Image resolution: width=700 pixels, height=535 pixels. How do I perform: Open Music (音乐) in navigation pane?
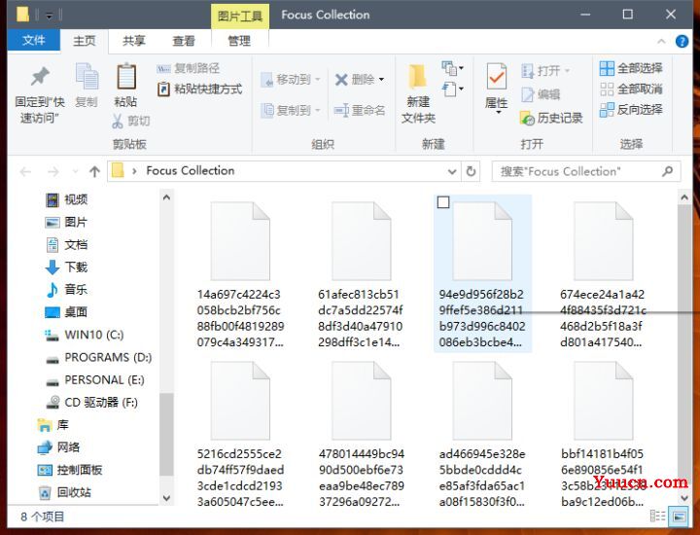coord(67,289)
